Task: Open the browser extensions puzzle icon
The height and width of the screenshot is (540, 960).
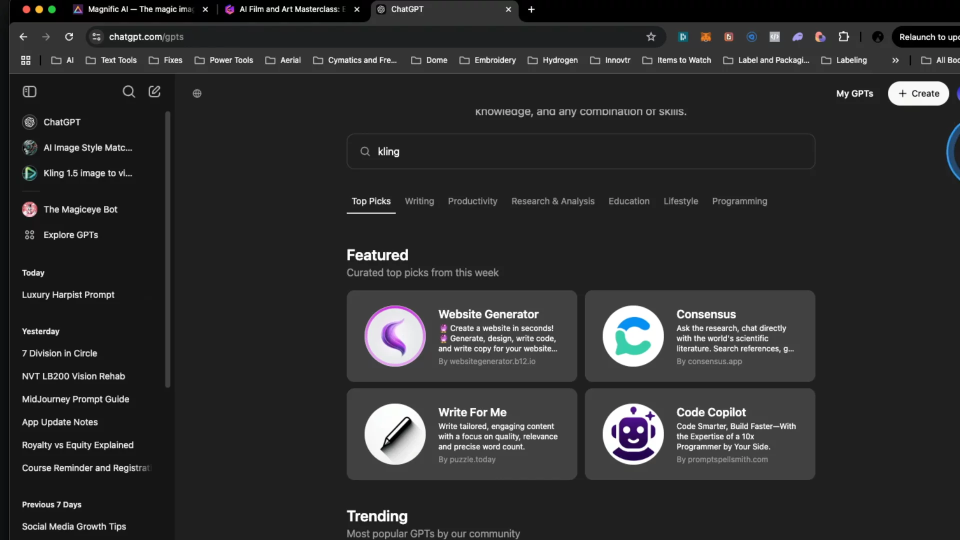Action: pyautogui.click(x=843, y=37)
